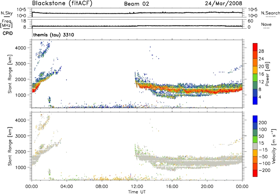Click the 'Power [dB]' colorbar title
Screen dimensions: 280x194
click(267, 74)
